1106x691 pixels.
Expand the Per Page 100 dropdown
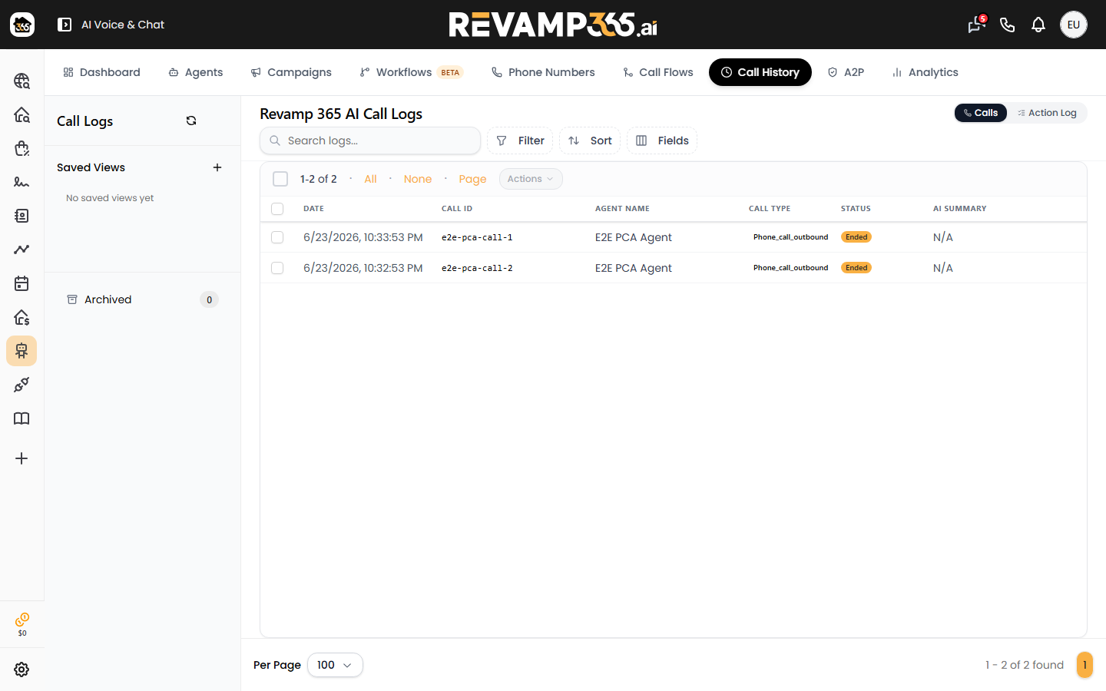[x=335, y=665]
